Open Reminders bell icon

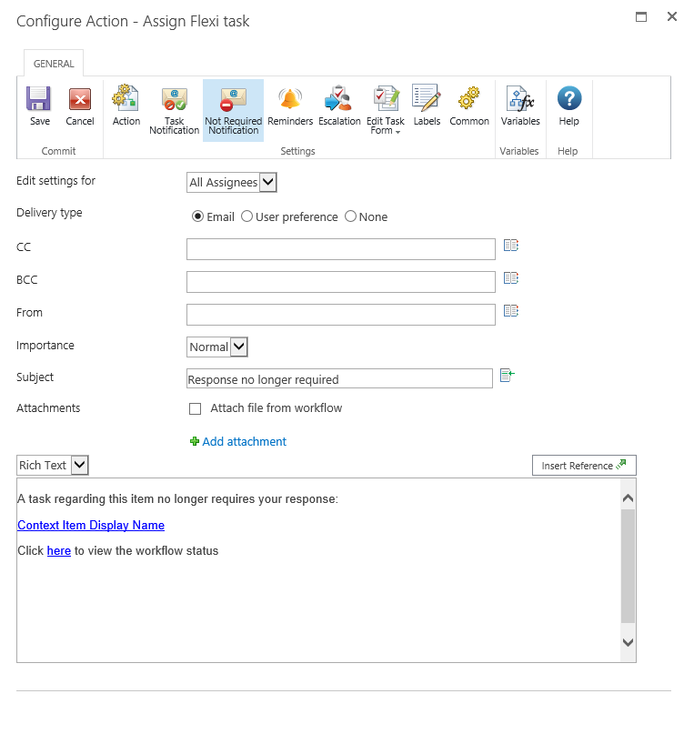pos(290,100)
